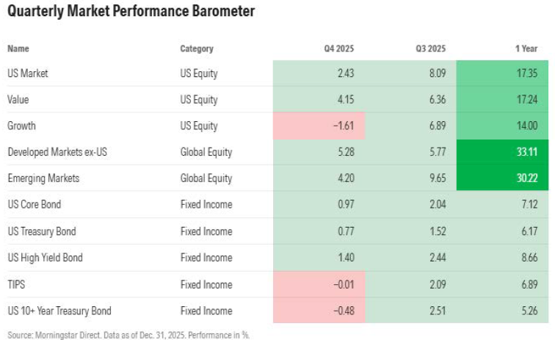555x340 pixels.
Task: Click the US High Yield Bond row name
Action: [x=45, y=258]
